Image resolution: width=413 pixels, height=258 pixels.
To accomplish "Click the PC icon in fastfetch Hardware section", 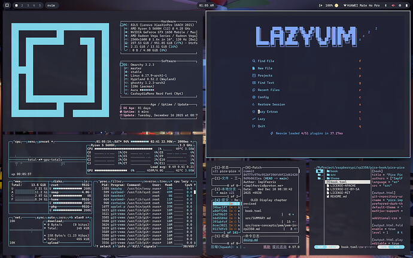I will point(122,25).
